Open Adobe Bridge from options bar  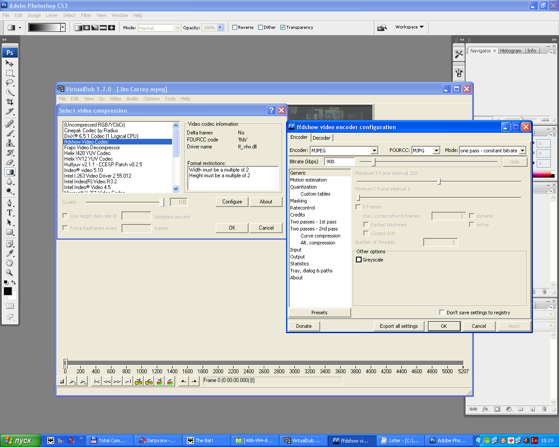click(x=382, y=28)
